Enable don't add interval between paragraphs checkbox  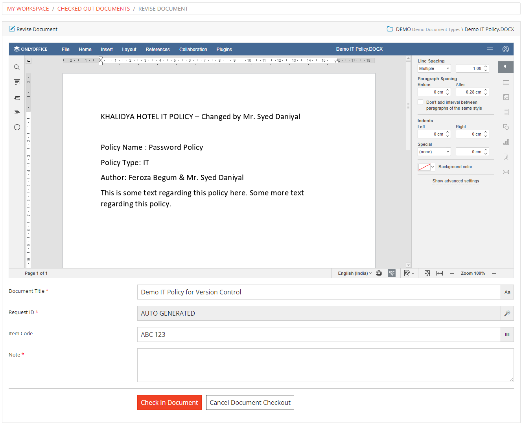(x=420, y=102)
